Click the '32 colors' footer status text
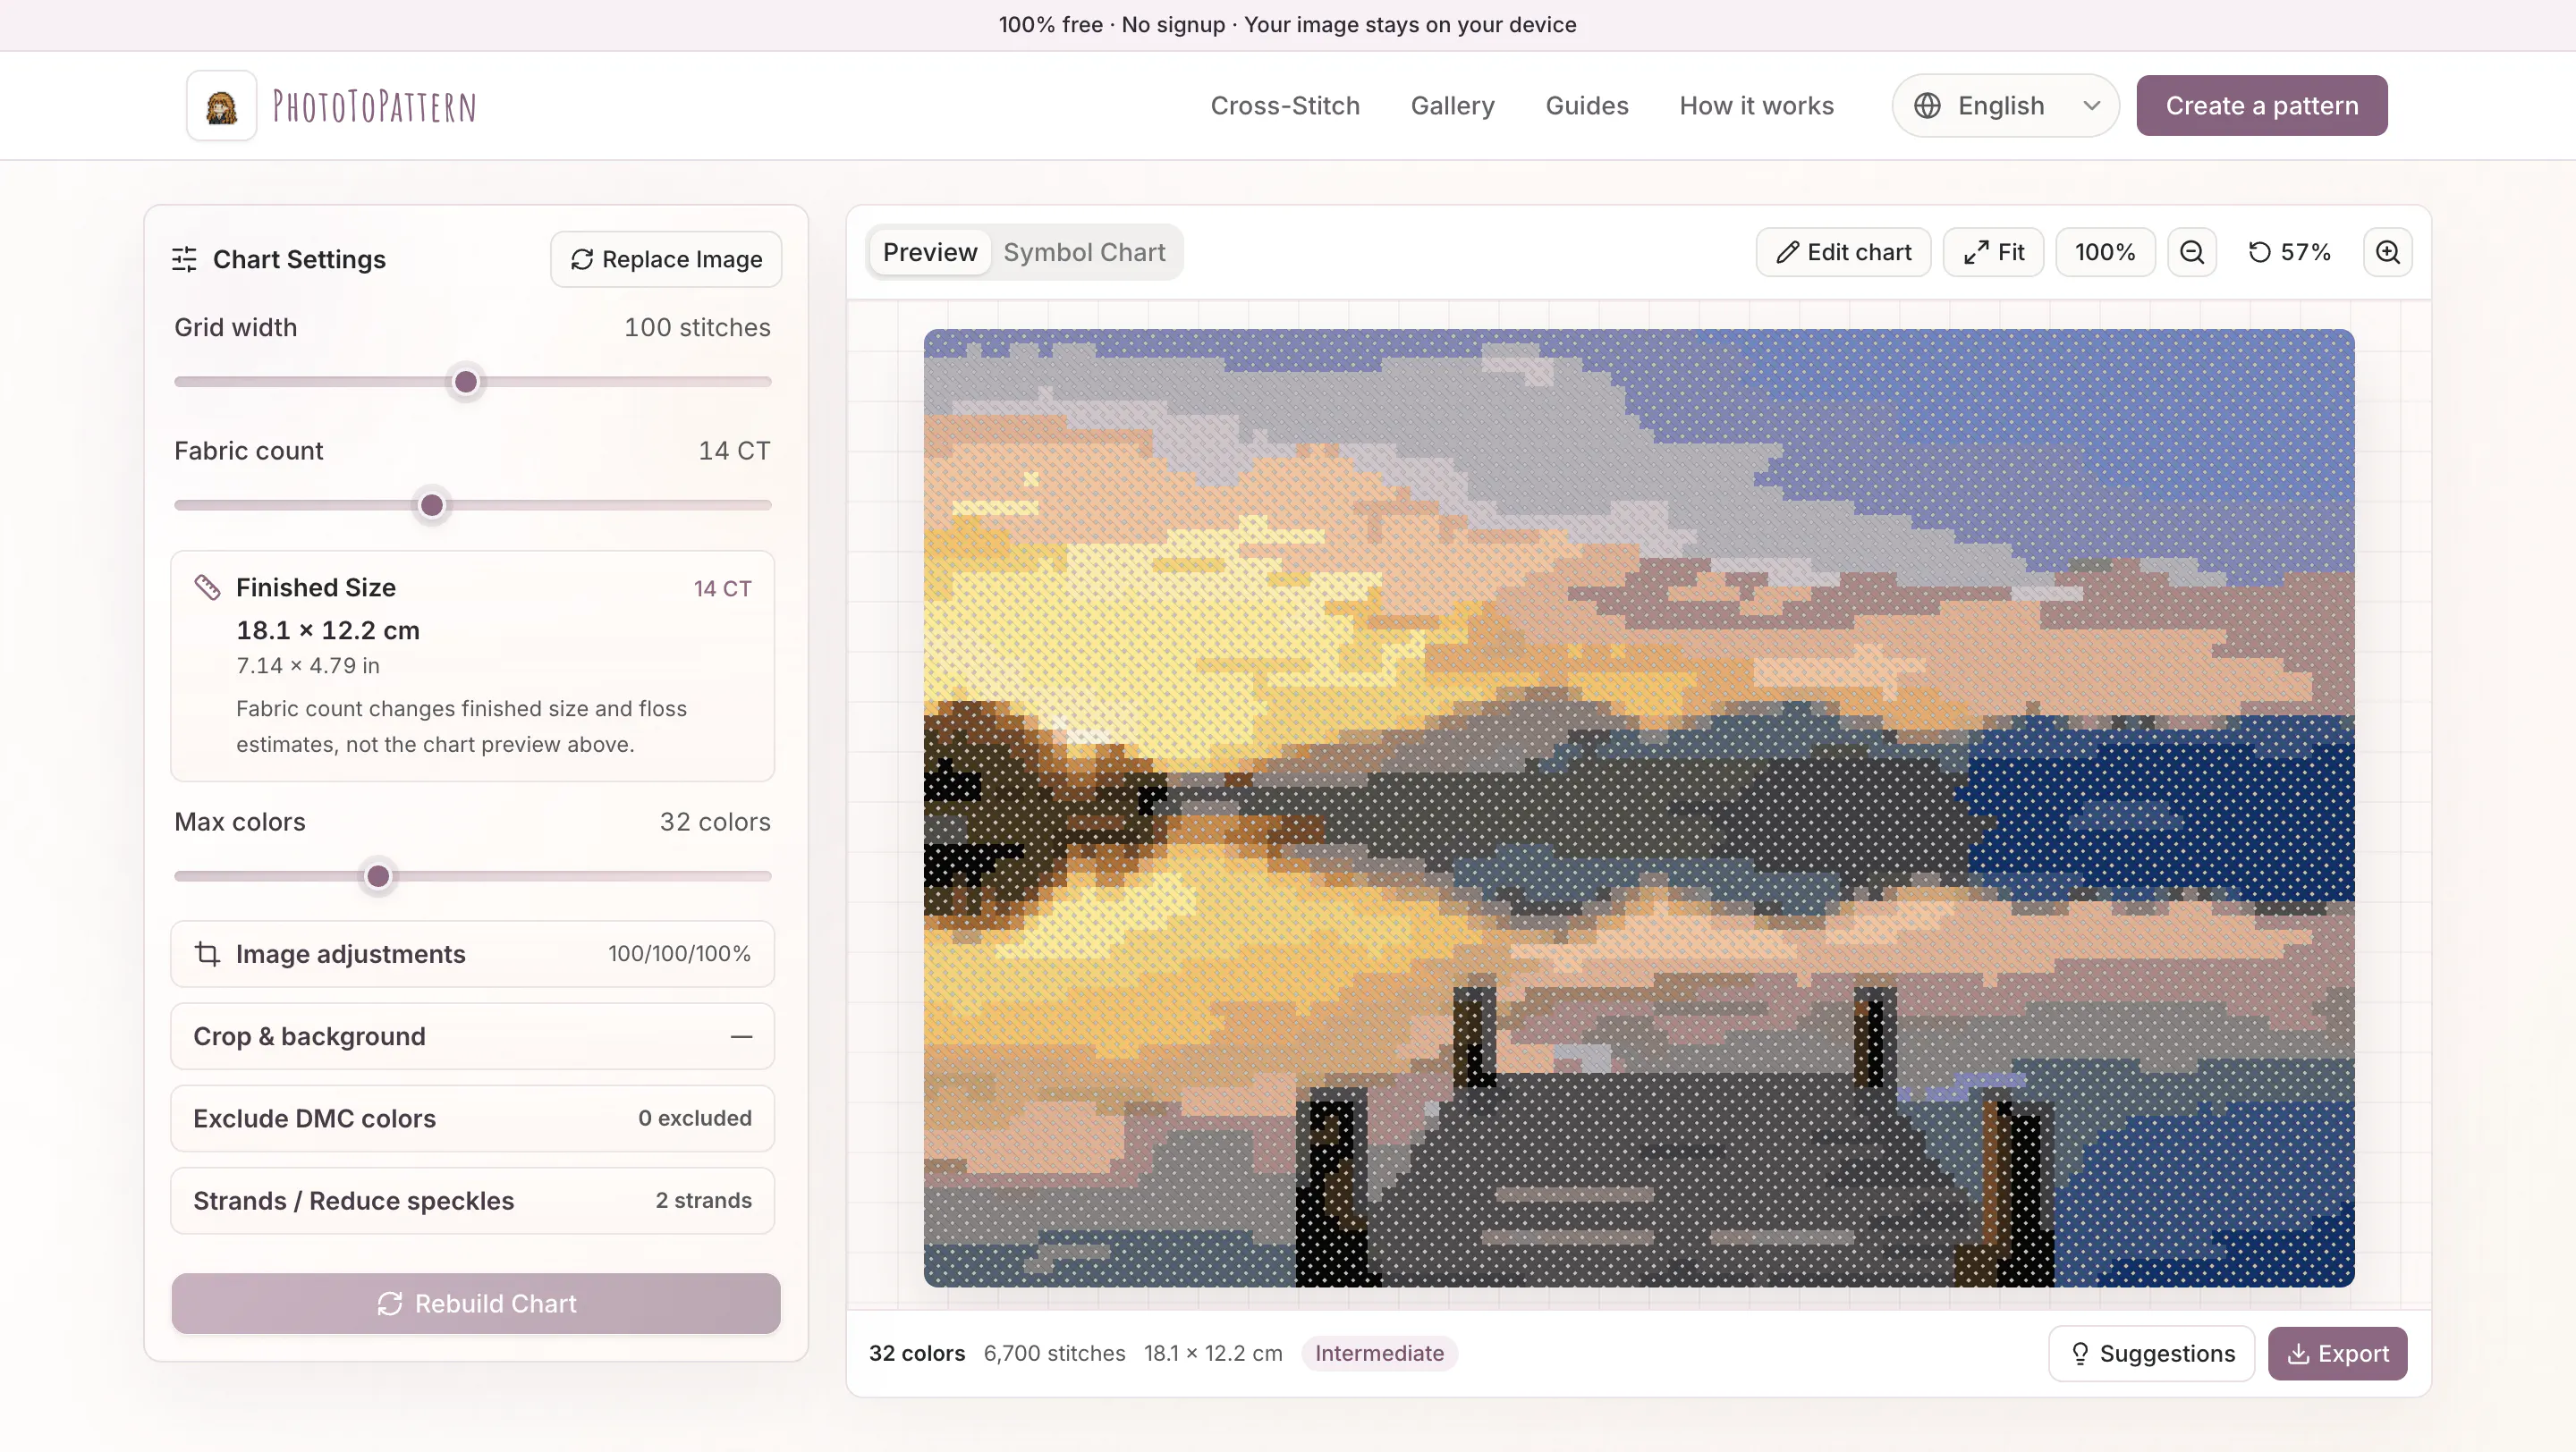This screenshot has width=2576, height=1452. tap(917, 1353)
